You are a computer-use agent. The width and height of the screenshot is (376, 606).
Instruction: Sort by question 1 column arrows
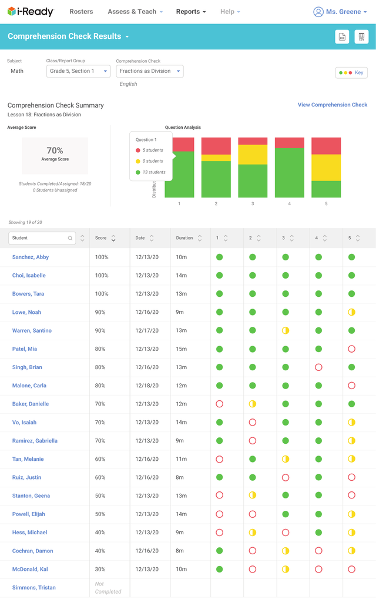[226, 238]
